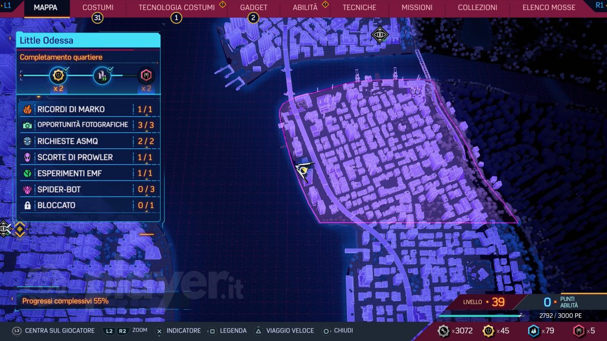Click the Ricordi di Marko flame icon
Viewport: 607px width, 341px height.
27,109
